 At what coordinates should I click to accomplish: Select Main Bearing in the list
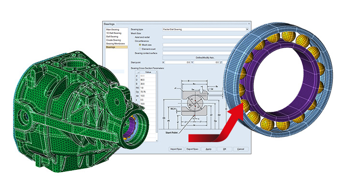(x=113, y=30)
